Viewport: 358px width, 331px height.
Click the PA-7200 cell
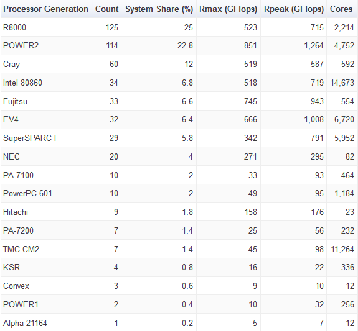pos(18,230)
